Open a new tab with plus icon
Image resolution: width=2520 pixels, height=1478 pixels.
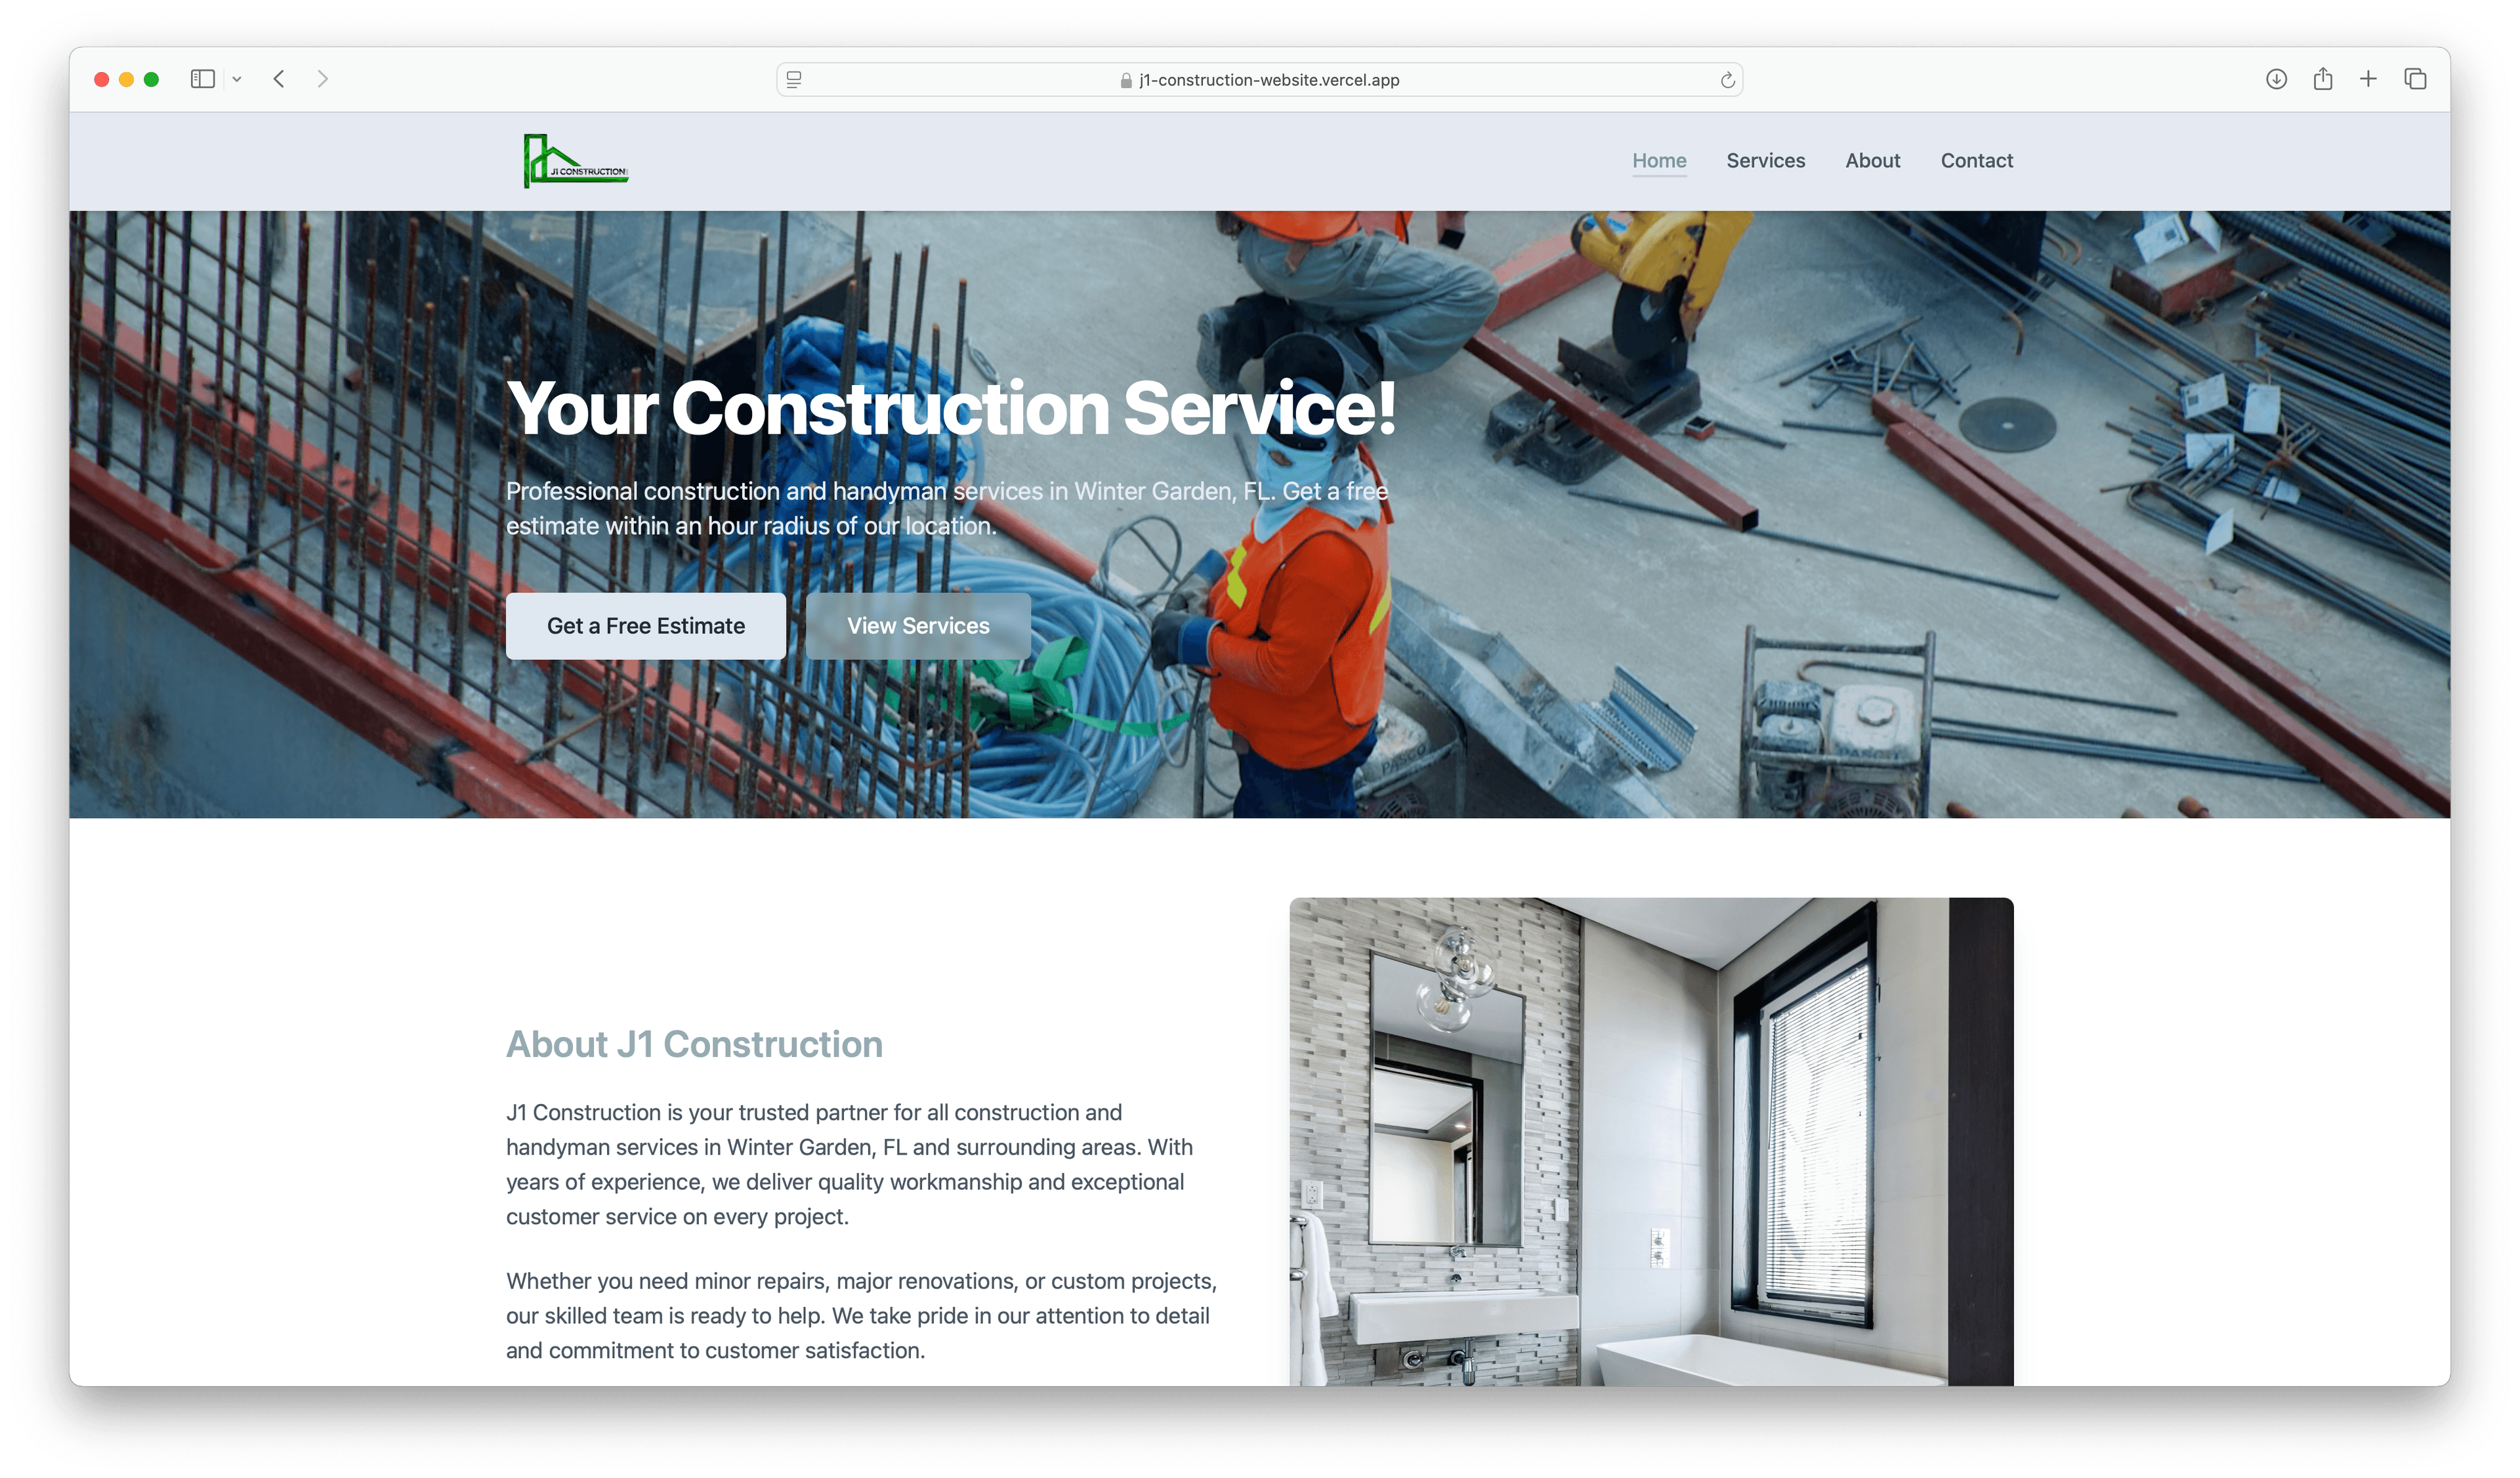coord(2368,79)
